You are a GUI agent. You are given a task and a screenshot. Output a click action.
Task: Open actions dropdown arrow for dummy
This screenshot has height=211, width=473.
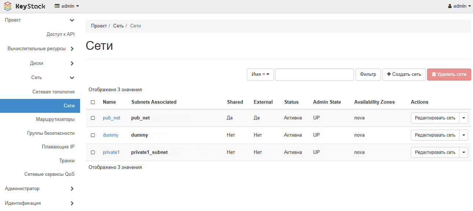point(464,135)
